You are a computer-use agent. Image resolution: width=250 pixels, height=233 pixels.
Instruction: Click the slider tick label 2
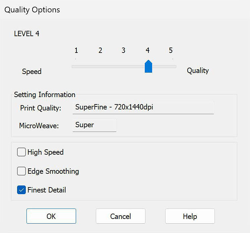point(100,51)
